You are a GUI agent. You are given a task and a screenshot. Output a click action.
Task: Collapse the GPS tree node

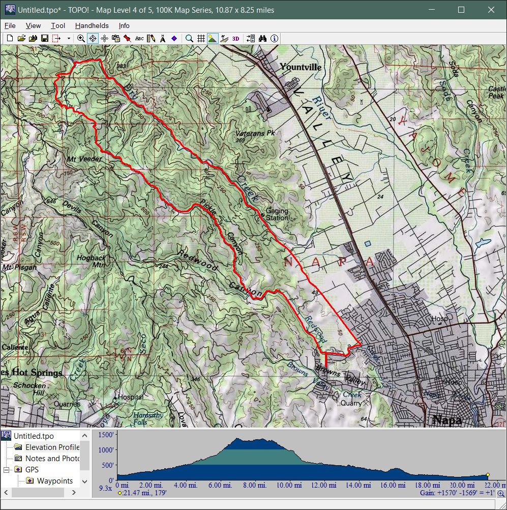tap(7, 470)
